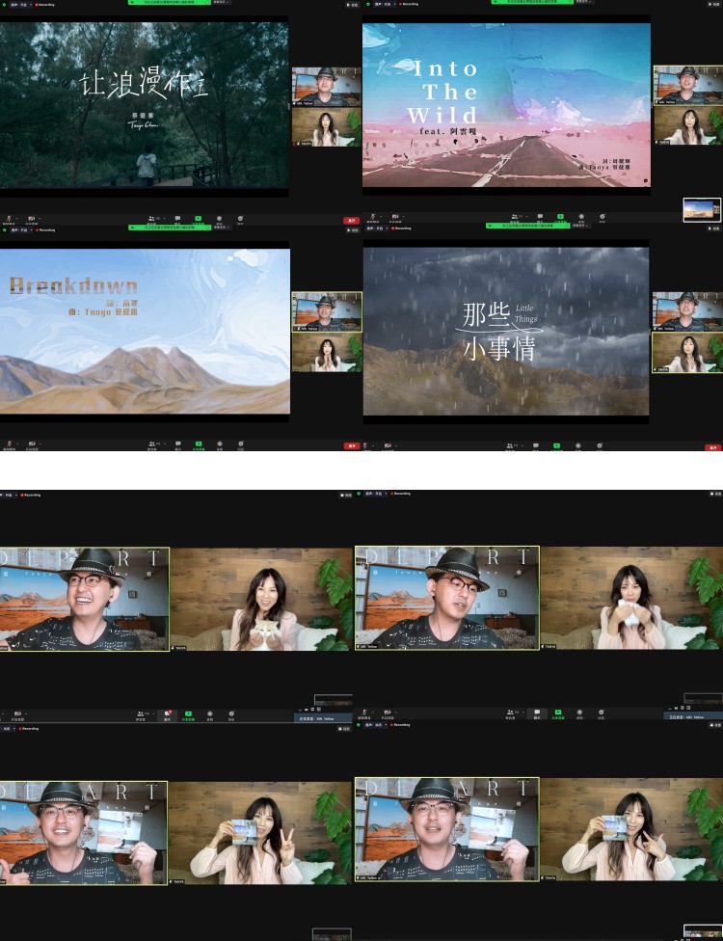Click green share screen icon under 让浪漫作主 slide
This screenshot has height=941, width=723.
pos(198,219)
